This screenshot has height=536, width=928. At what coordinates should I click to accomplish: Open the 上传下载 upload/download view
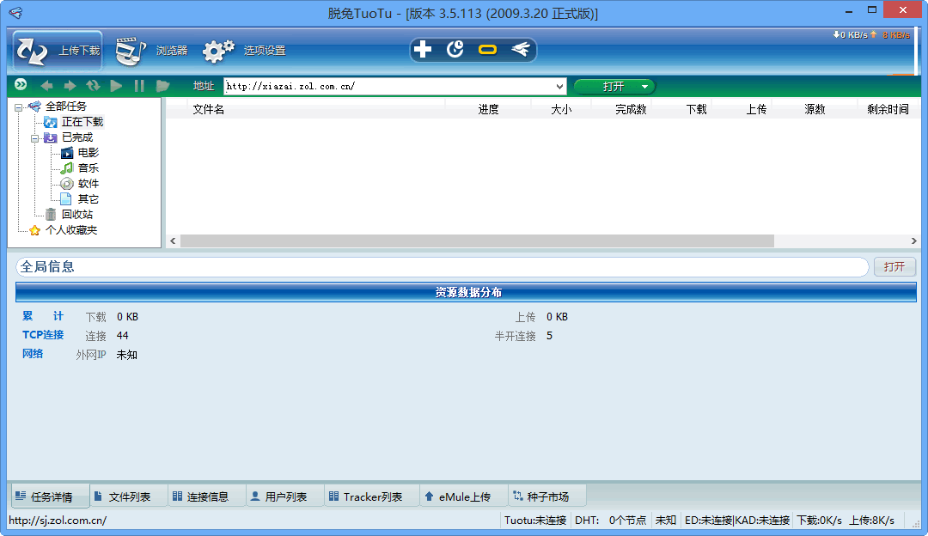(x=58, y=51)
